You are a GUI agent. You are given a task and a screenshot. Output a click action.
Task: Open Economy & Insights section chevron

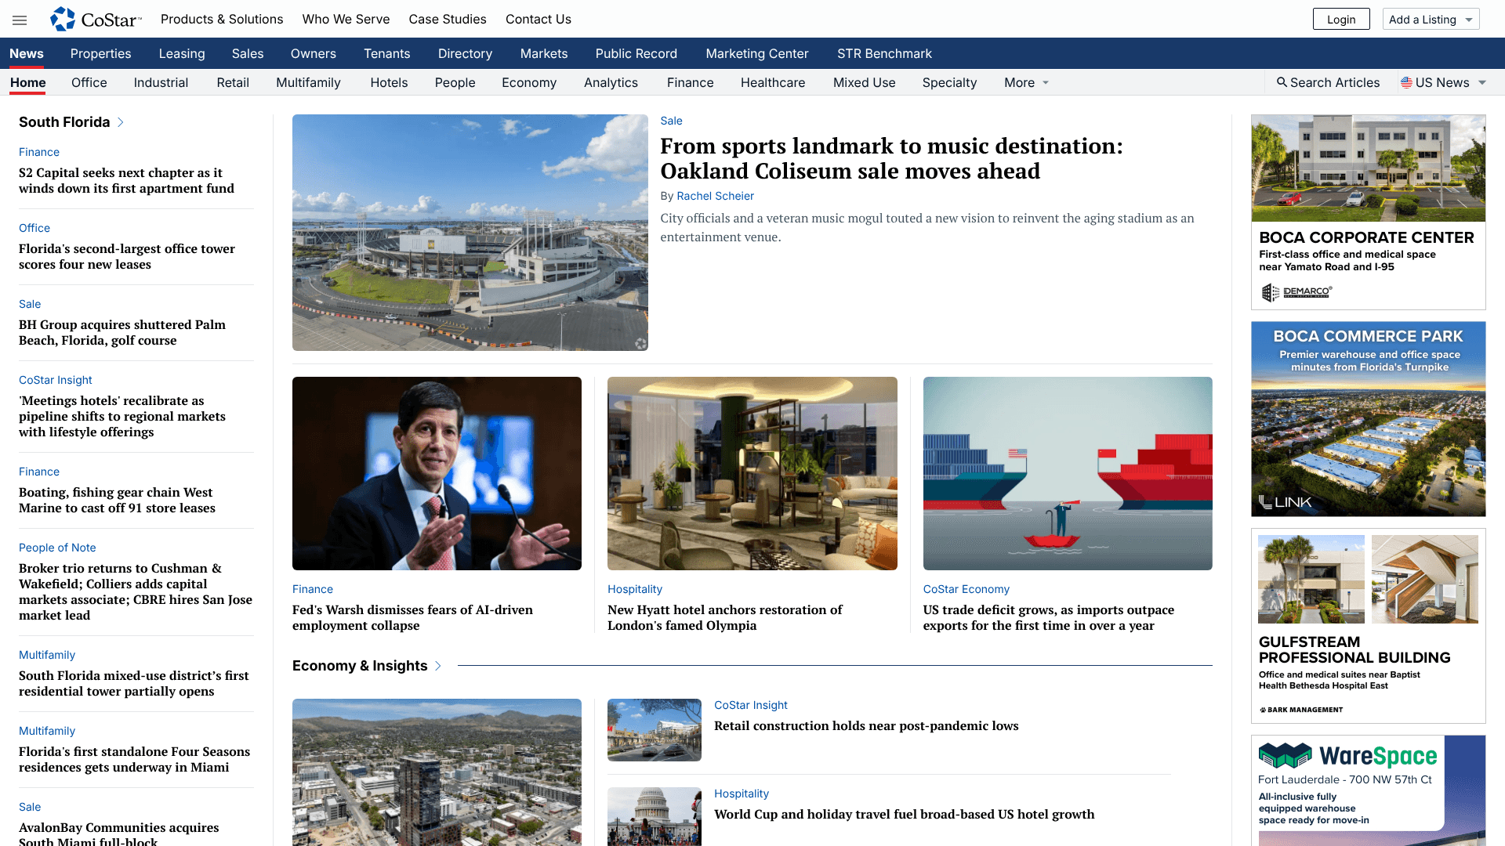438,666
